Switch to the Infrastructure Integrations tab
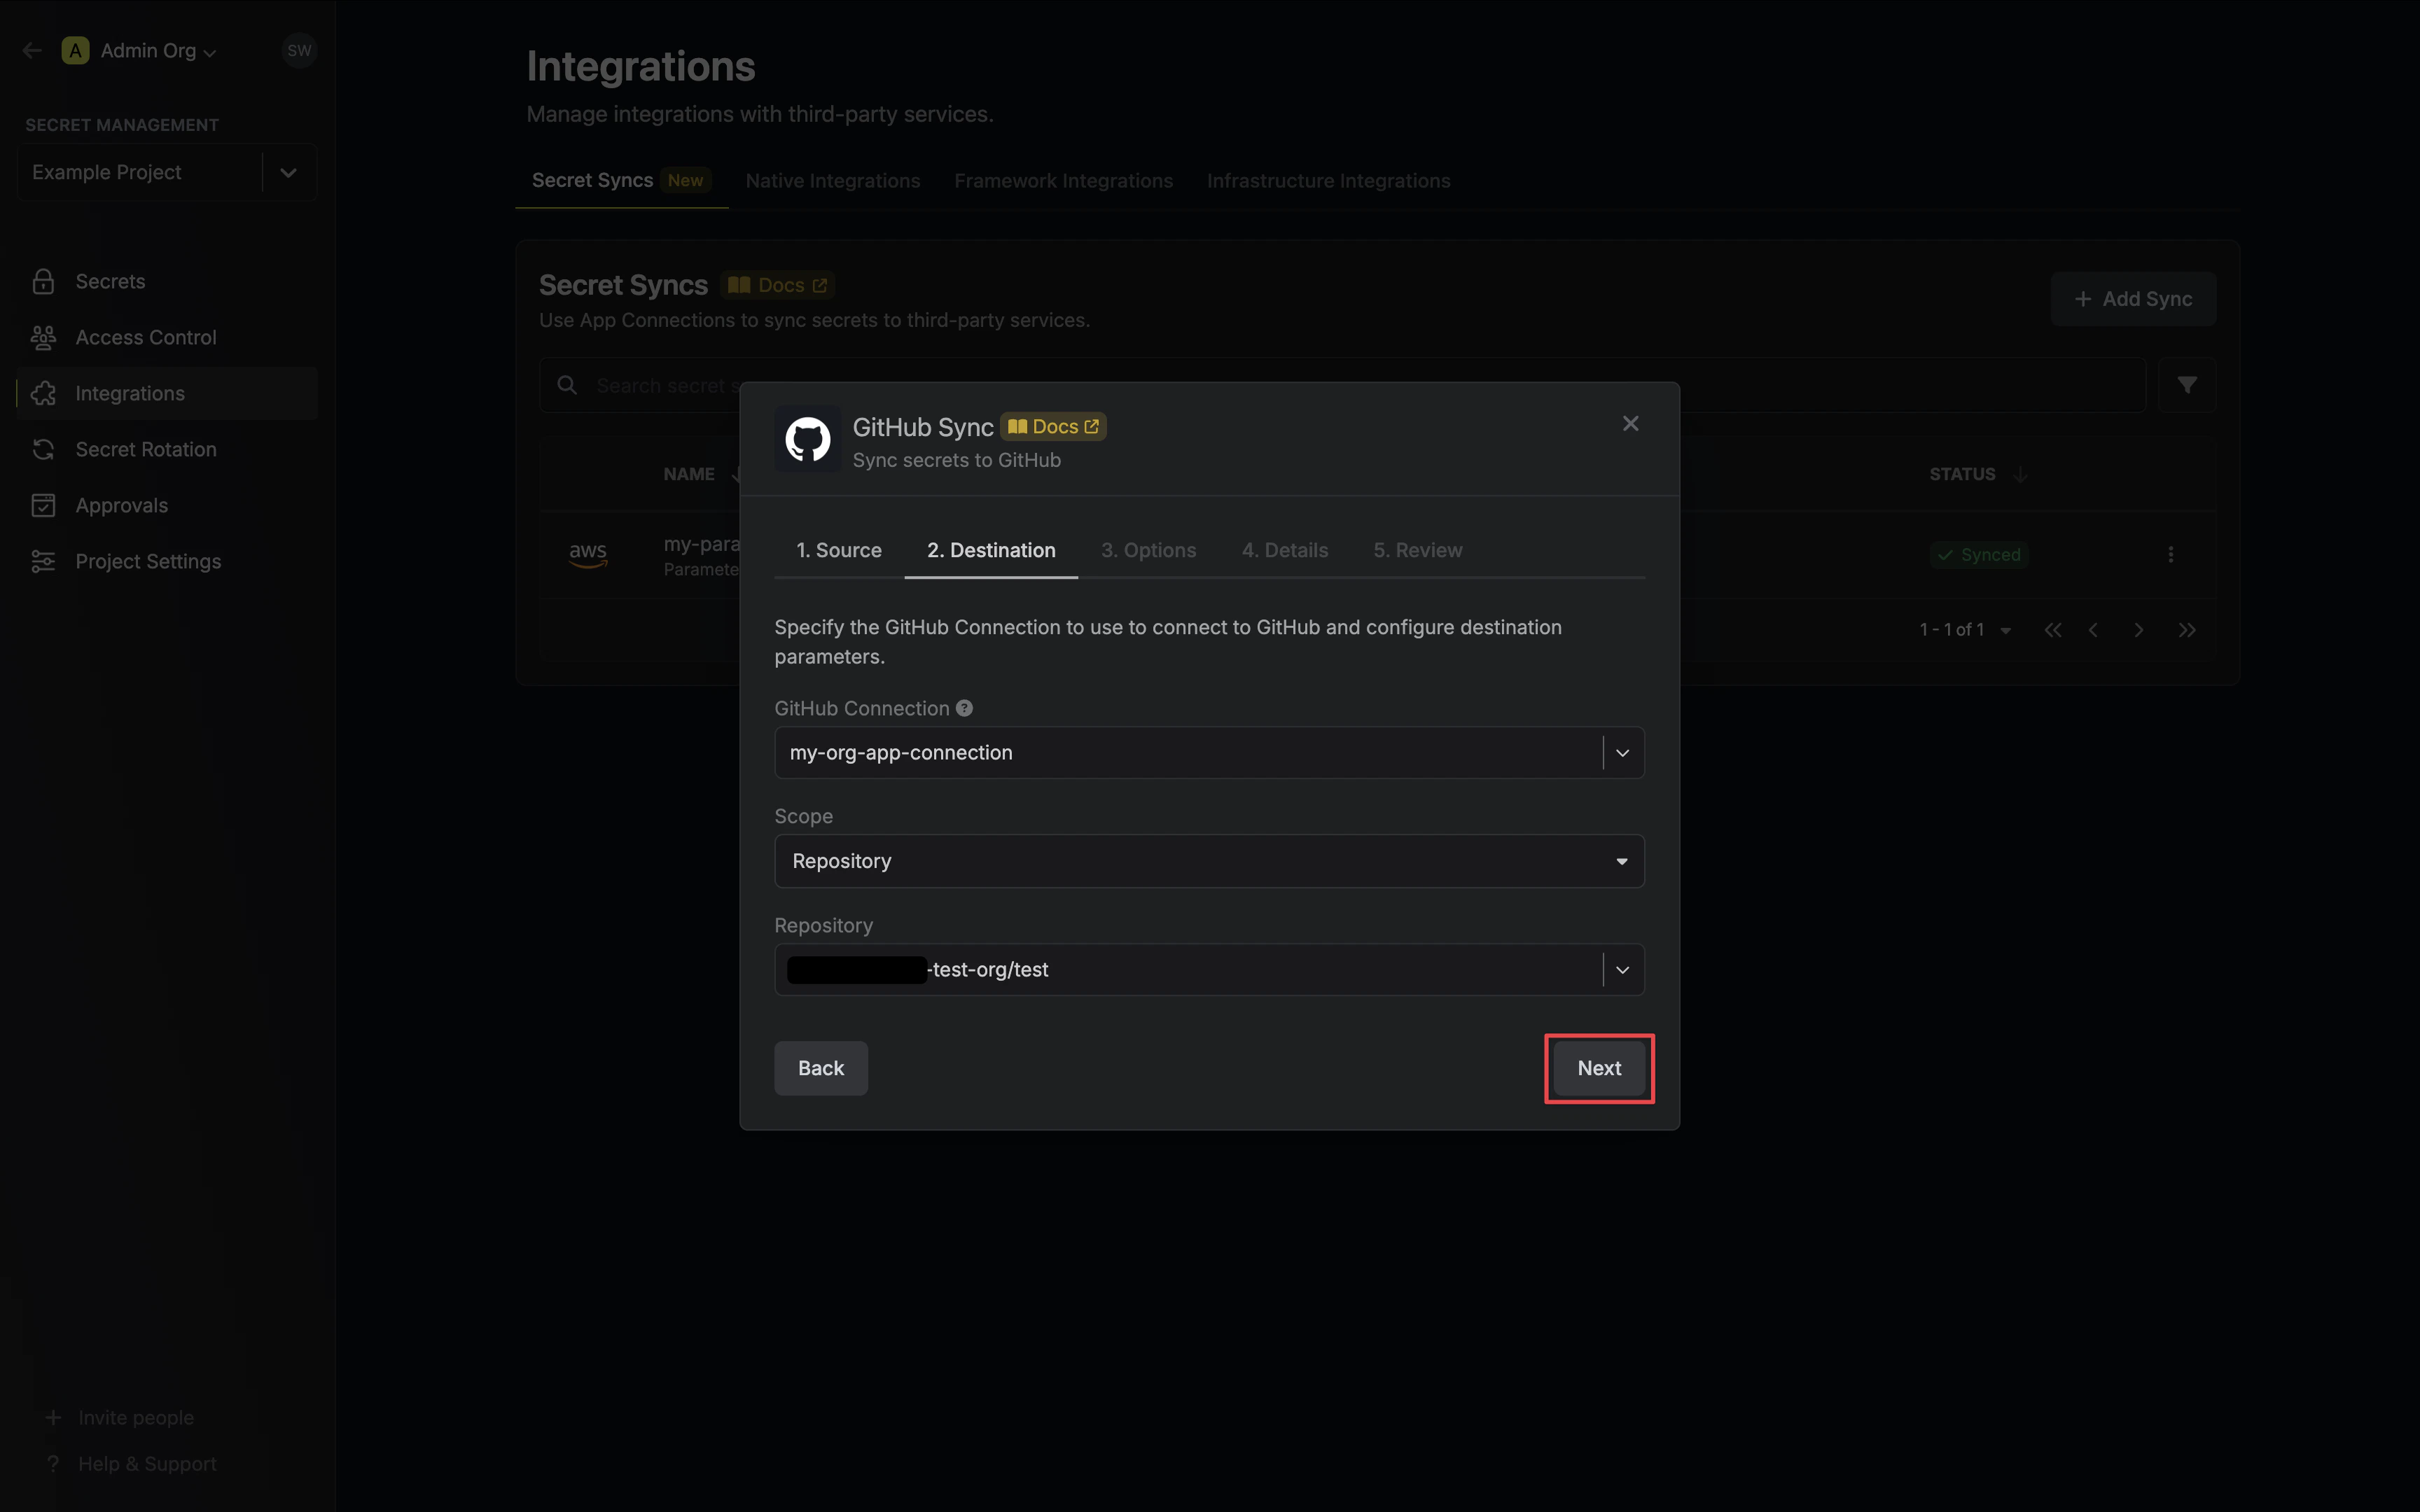The height and width of the screenshot is (1512, 2420). click(1328, 181)
